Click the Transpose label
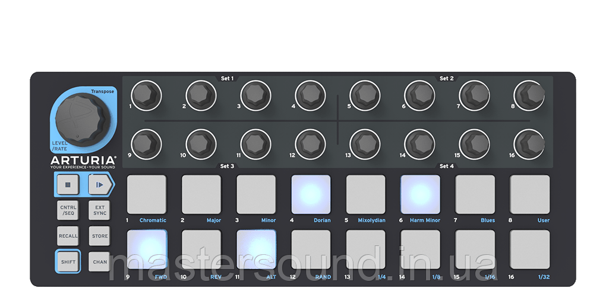 pos(102,91)
